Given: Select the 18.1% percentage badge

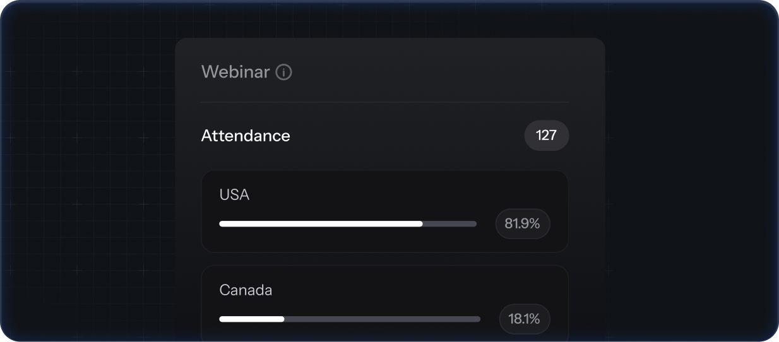Looking at the screenshot, I should (x=524, y=319).
